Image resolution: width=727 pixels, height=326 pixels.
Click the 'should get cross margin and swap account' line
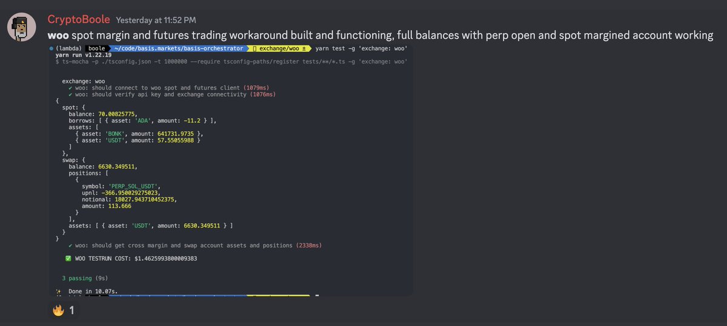tap(195, 246)
